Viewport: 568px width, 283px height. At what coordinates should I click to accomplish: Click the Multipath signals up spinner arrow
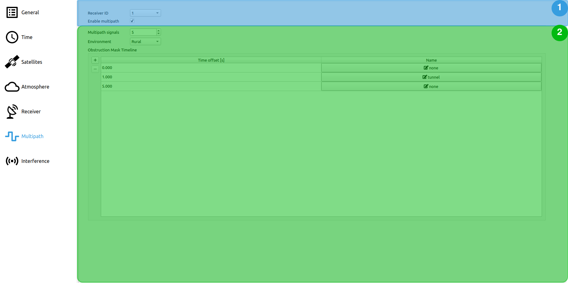[158, 30]
